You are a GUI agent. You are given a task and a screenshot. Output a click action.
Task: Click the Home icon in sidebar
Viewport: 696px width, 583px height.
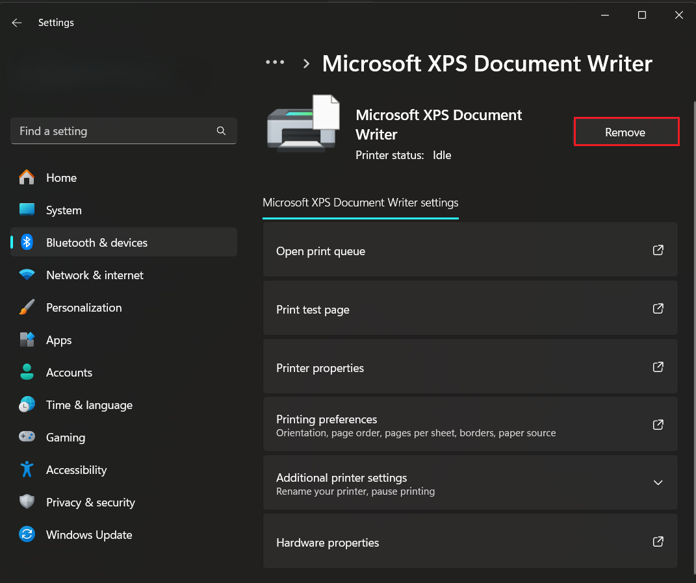click(27, 177)
